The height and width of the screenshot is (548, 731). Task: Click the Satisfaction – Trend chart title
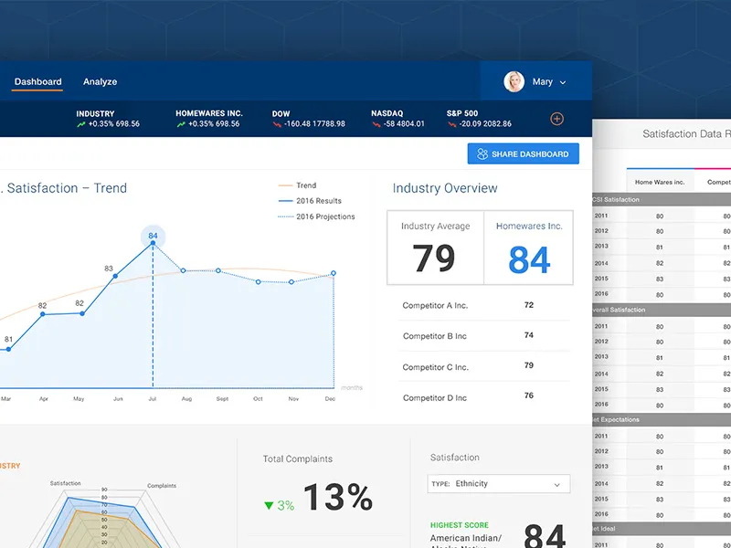point(64,188)
